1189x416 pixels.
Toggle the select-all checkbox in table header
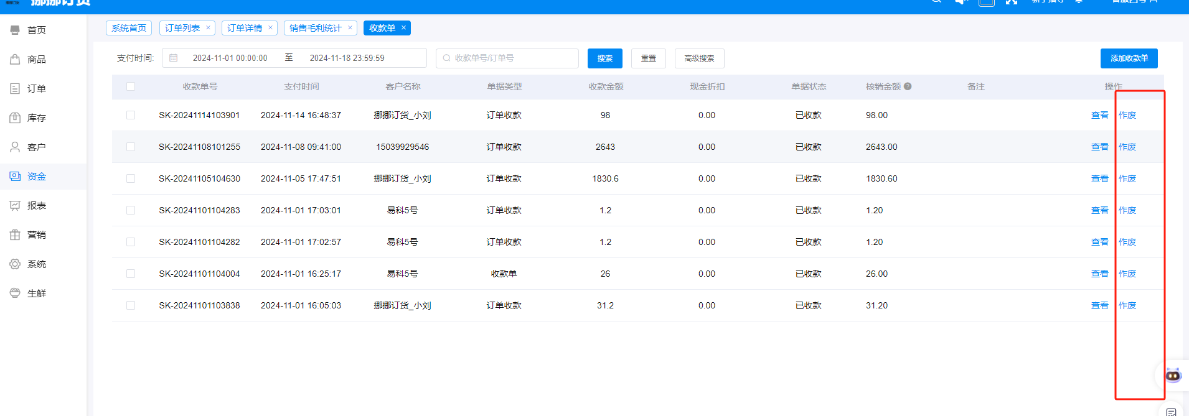131,86
